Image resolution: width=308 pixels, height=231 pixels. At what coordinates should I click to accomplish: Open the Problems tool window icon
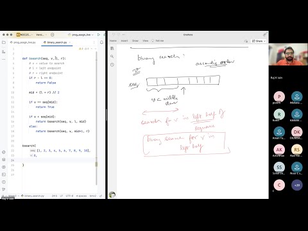pos(4,182)
